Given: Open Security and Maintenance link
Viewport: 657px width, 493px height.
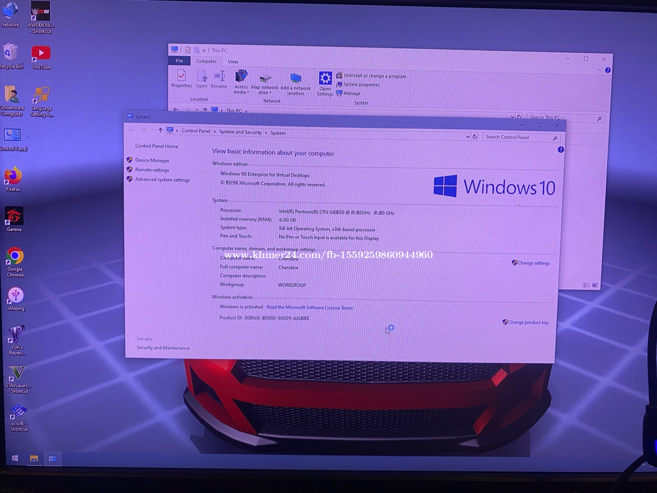Looking at the screenshot, I should pyautogui.click(x=163, y=348).
